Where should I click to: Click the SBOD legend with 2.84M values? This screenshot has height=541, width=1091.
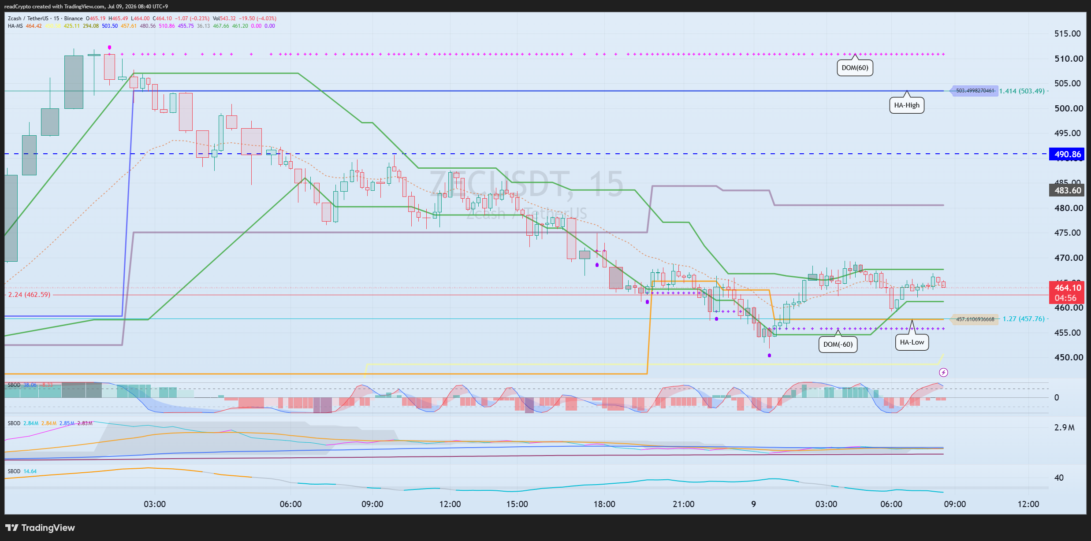coord(50,423)
